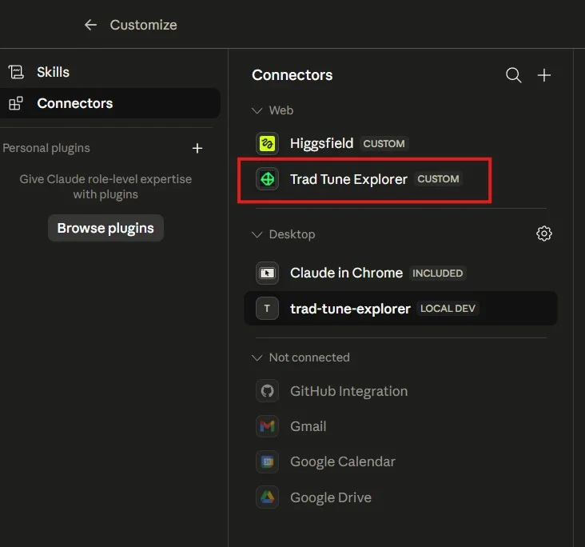This screenshot has height=547, width=585.
Task: Add a personal plugin with plus icon
Action: pos(197,148)
